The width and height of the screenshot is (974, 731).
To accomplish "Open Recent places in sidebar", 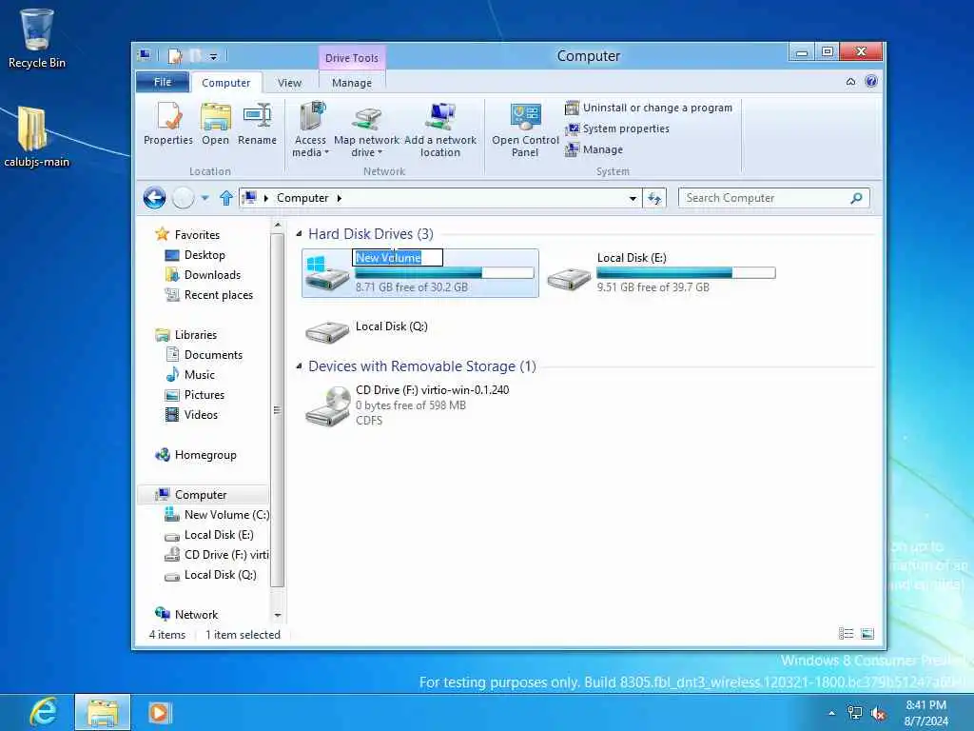I will tap(218, 295).
